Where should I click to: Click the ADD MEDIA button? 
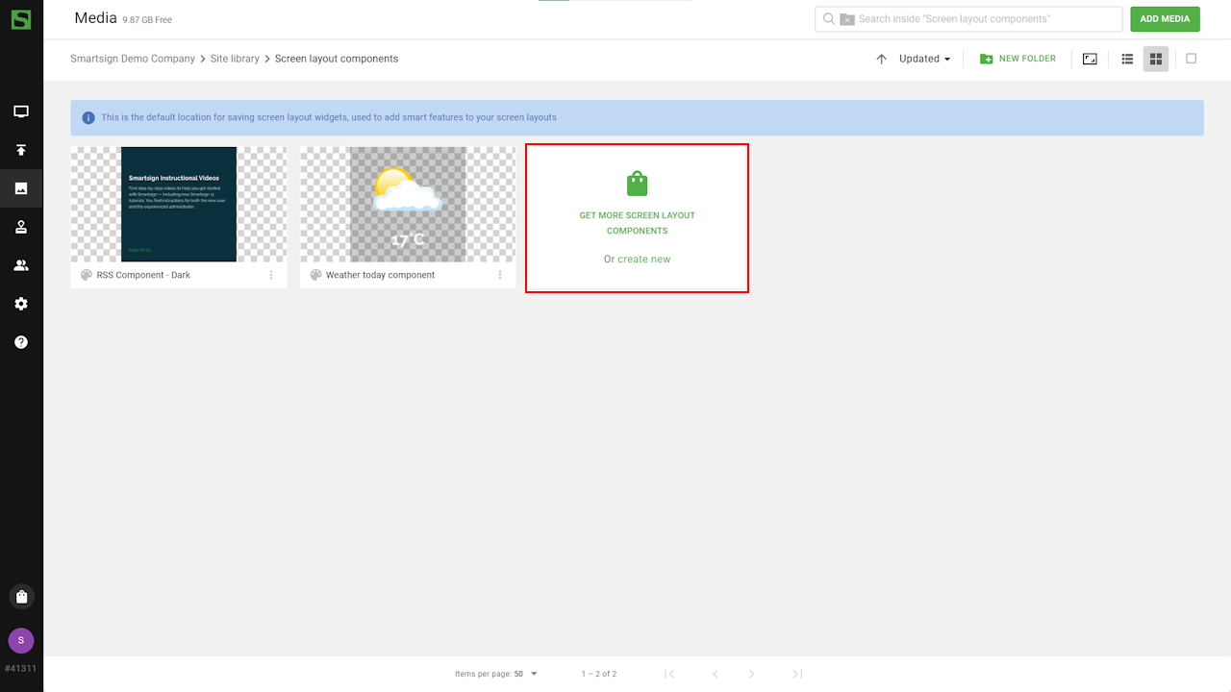[x=1165, y=19]
